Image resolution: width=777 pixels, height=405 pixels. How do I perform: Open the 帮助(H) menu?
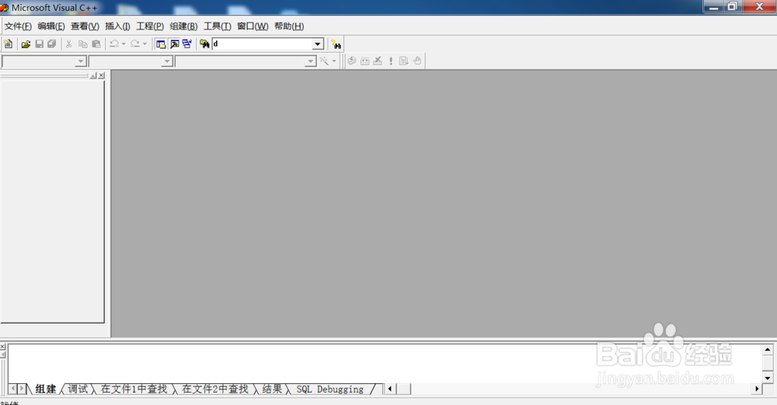[289, 26]
